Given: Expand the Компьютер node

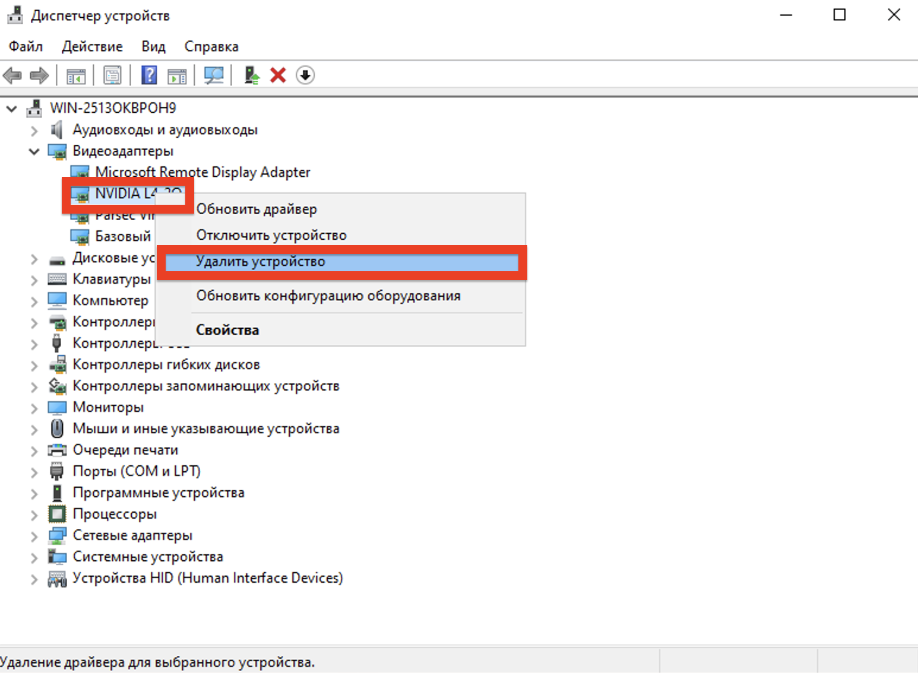Looking at the screenshot, I should 34,301.
